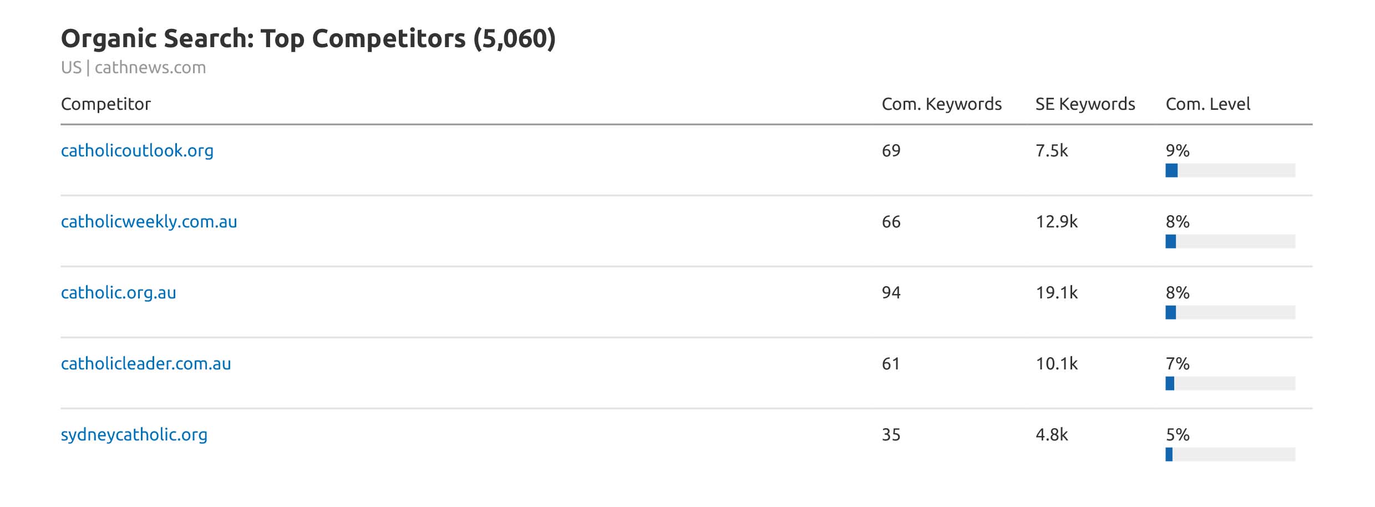Click the SE Keywords column header

coord(1085,104)
